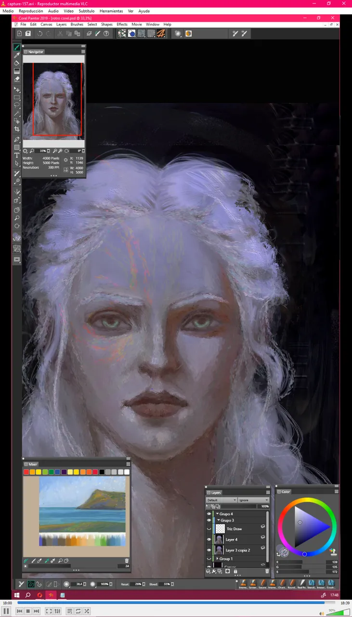The width and height of the screenshot is (352, 617).
Task: Open help question mark icon
Action: point(106,33)
